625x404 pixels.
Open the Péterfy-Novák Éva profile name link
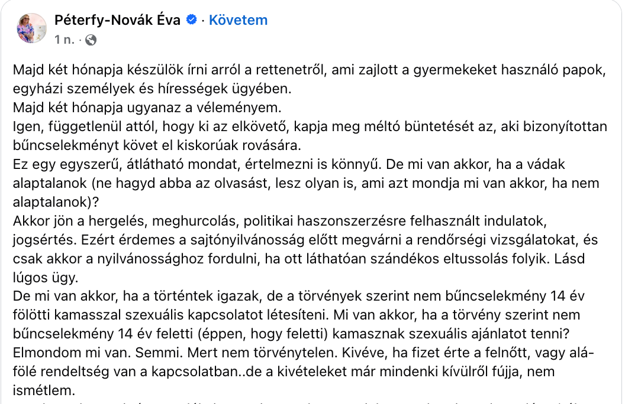(x=117, y=21)
